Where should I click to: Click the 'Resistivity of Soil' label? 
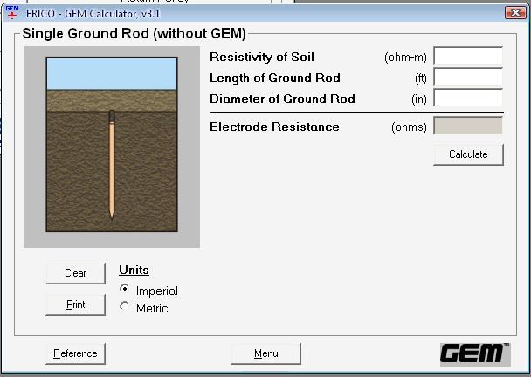click(262, 57)
